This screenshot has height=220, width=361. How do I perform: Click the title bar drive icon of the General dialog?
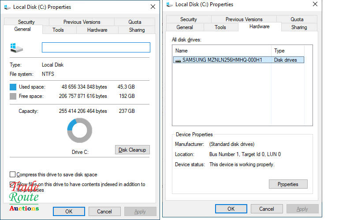[x=7, y=7]
